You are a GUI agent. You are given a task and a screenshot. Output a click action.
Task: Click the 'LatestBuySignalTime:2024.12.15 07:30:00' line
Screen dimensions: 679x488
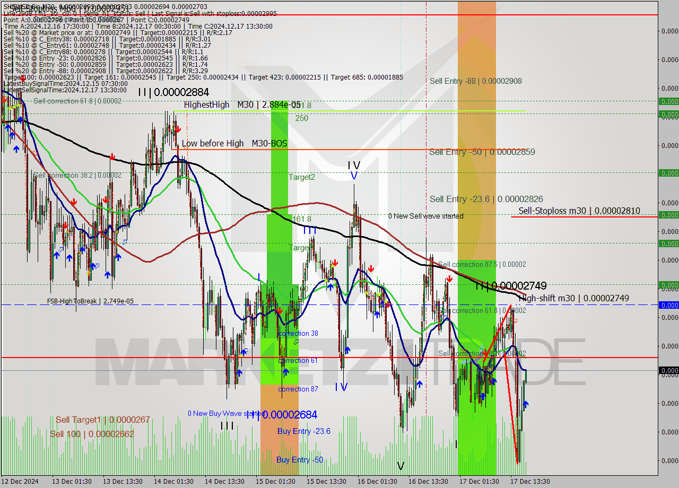coord(66,84)
